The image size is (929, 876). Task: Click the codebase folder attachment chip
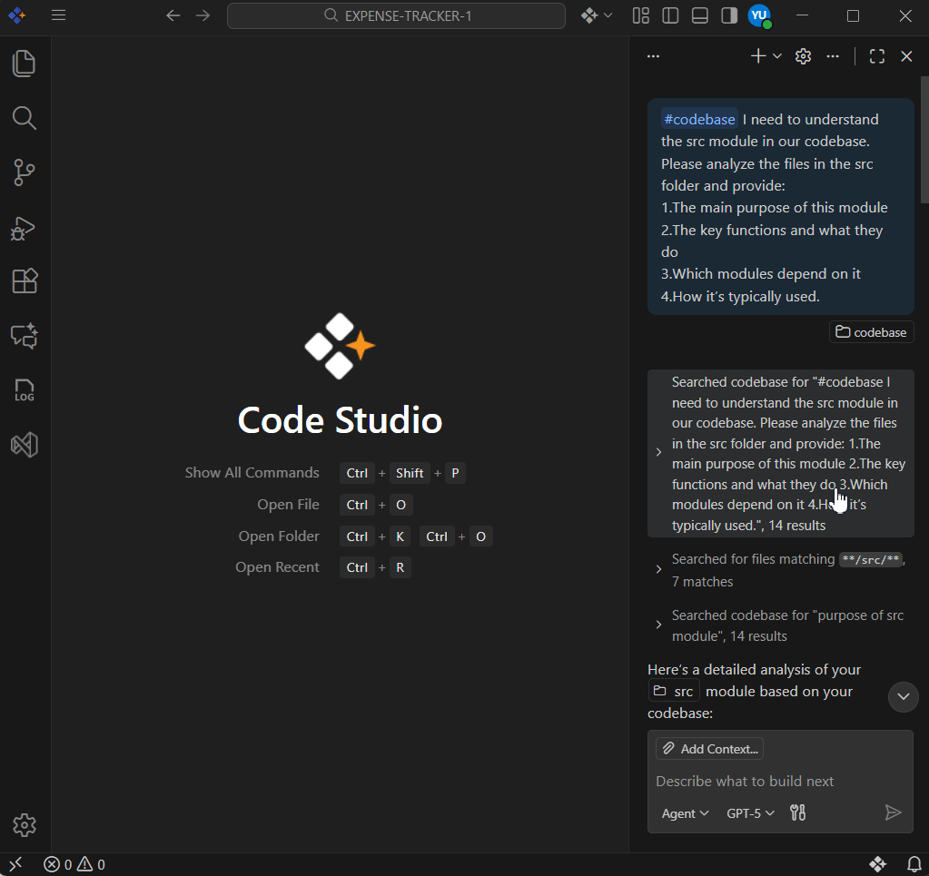(x=871, y=332)
